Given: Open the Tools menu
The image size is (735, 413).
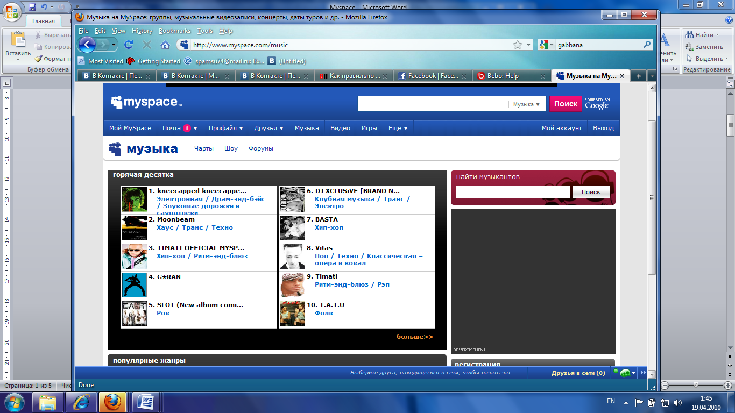Looking at the screenshot, I should 205,31.
